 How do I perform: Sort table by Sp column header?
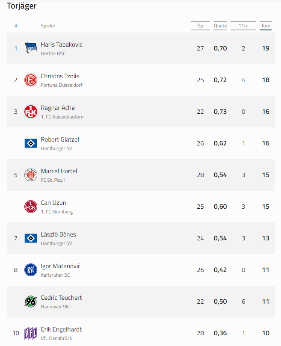[x=200, y=26]
